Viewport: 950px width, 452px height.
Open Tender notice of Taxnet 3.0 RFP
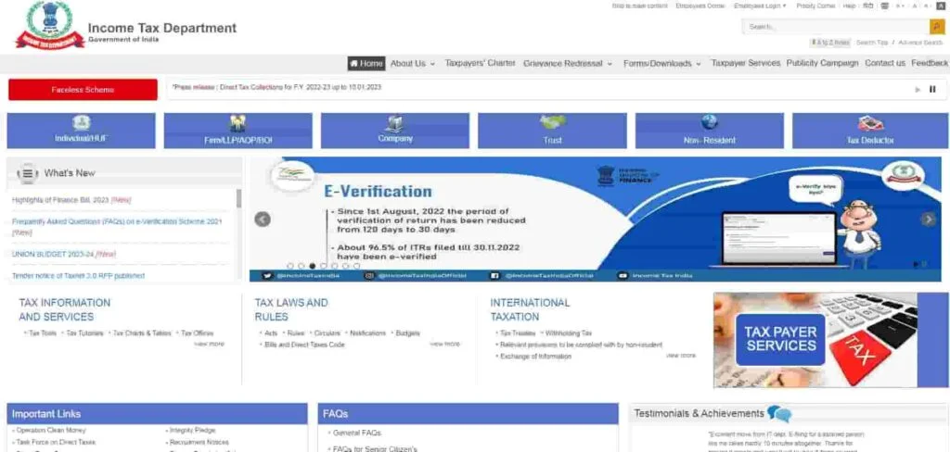[x=78, y=276]
